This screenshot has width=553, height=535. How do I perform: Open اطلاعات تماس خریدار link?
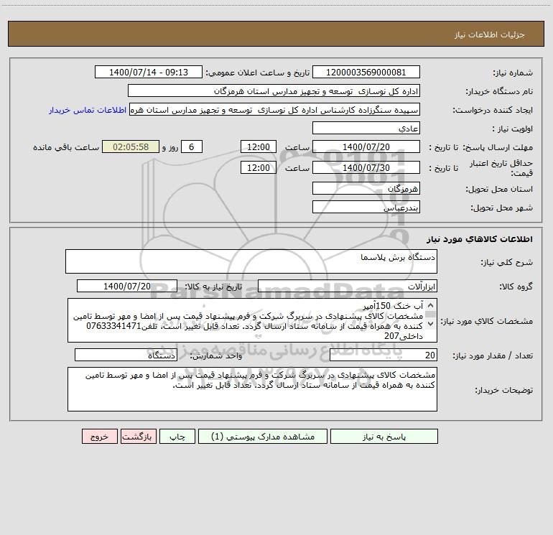88,110
